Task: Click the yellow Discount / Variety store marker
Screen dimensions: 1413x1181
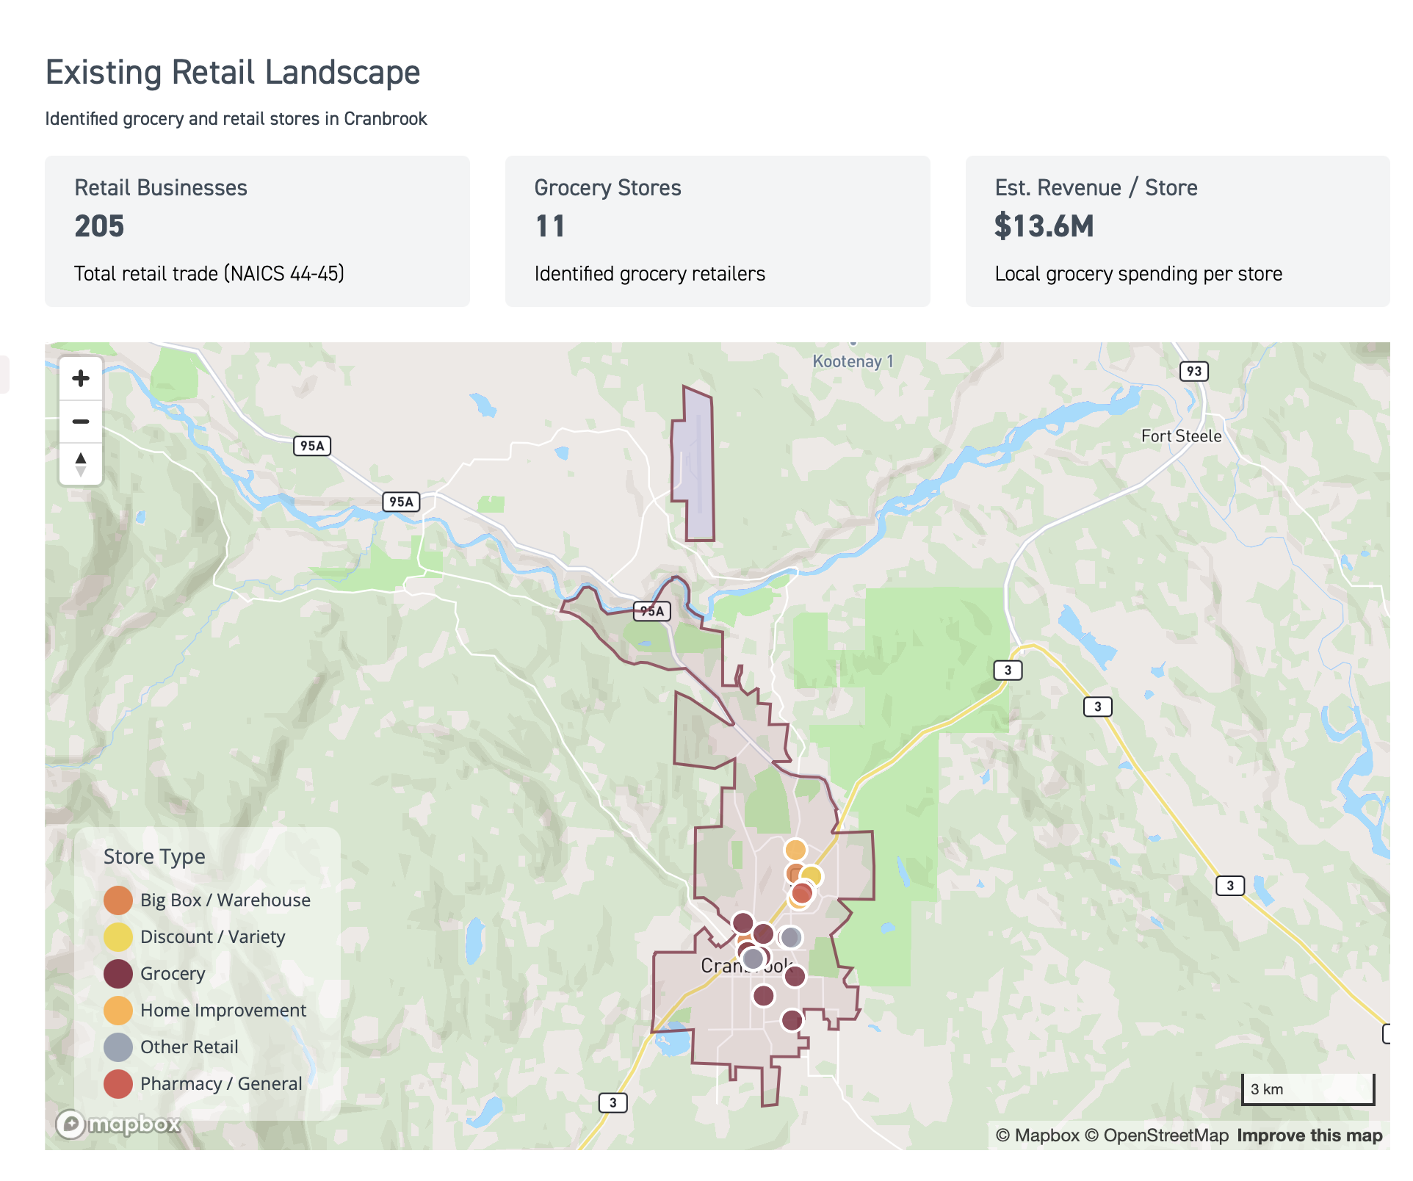Action: (812, 875)
